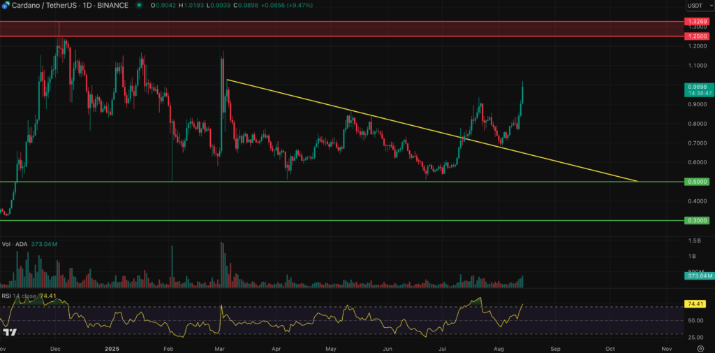Screen dimensions: 715x353
Task: Click the May label on time axis
Action: pyautogui.click(x=330, y=348)
